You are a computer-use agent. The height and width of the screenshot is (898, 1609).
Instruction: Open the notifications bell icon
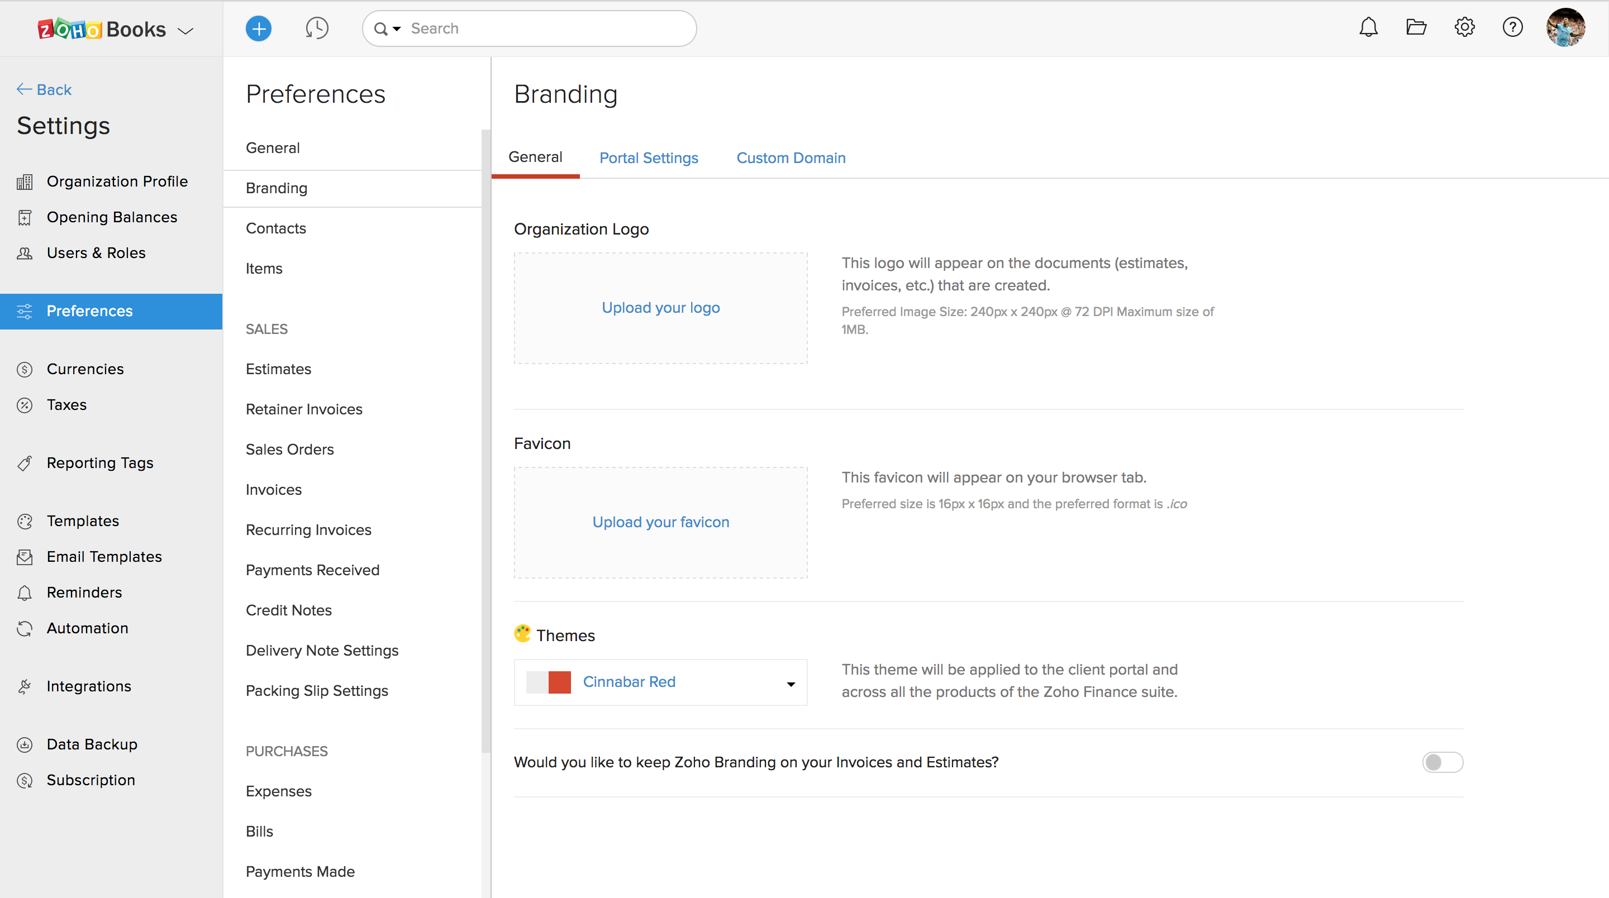click(x=1368, y=27)
